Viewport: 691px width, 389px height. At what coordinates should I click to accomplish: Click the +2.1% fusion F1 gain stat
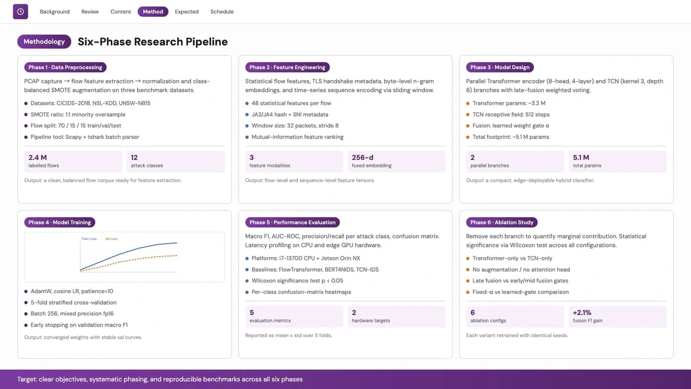coord(618,316)
